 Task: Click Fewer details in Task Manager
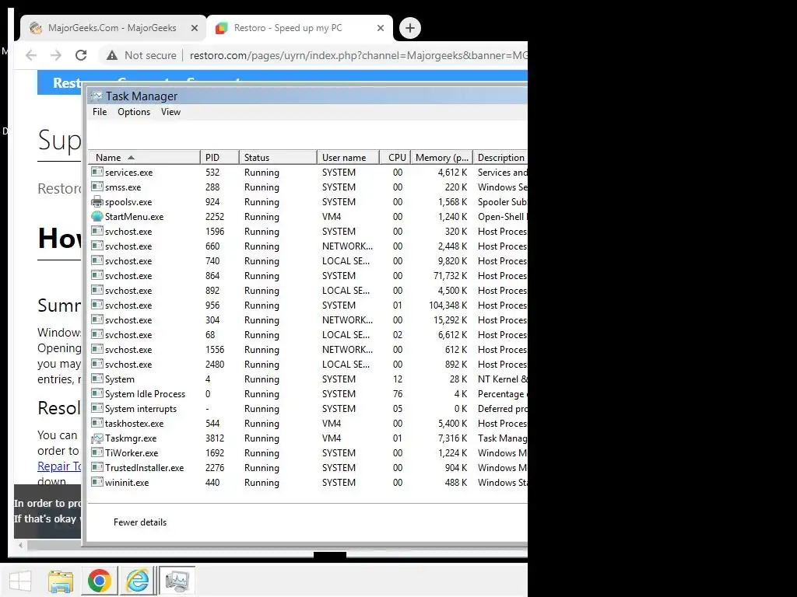pos(140,522)
